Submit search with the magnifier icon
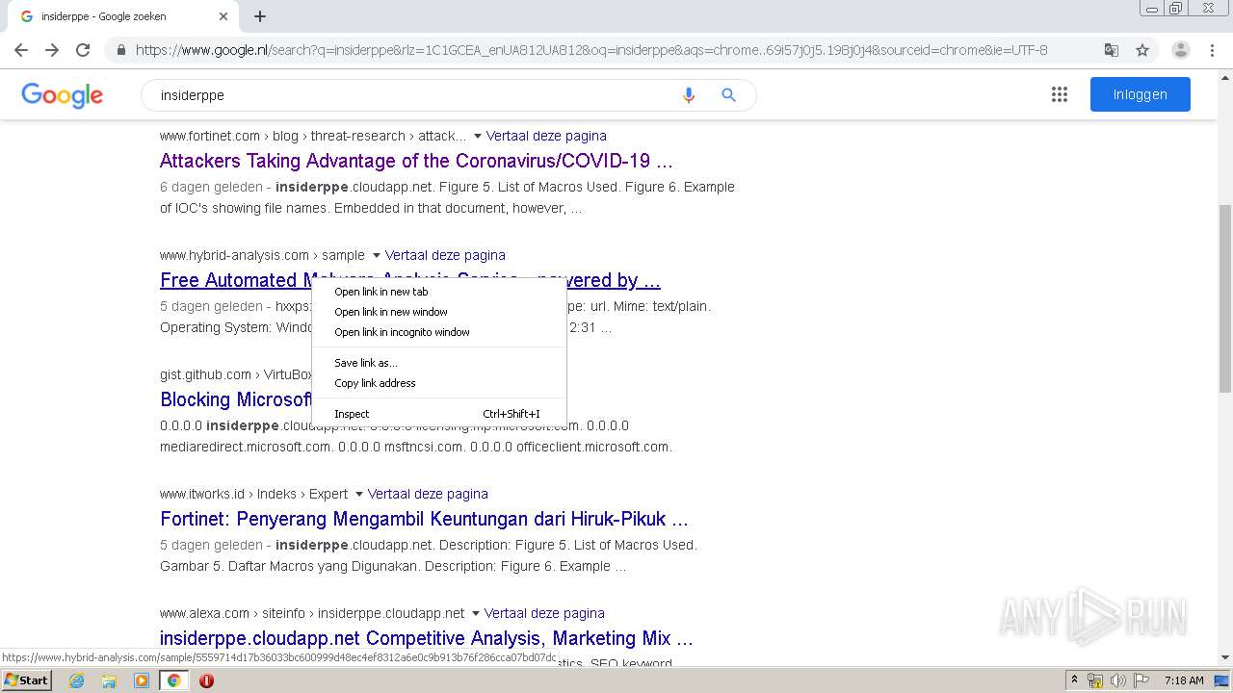Image resolution: width=1233 pixels, height=693 pixels. pyautogui.click(x=729, y=95)
